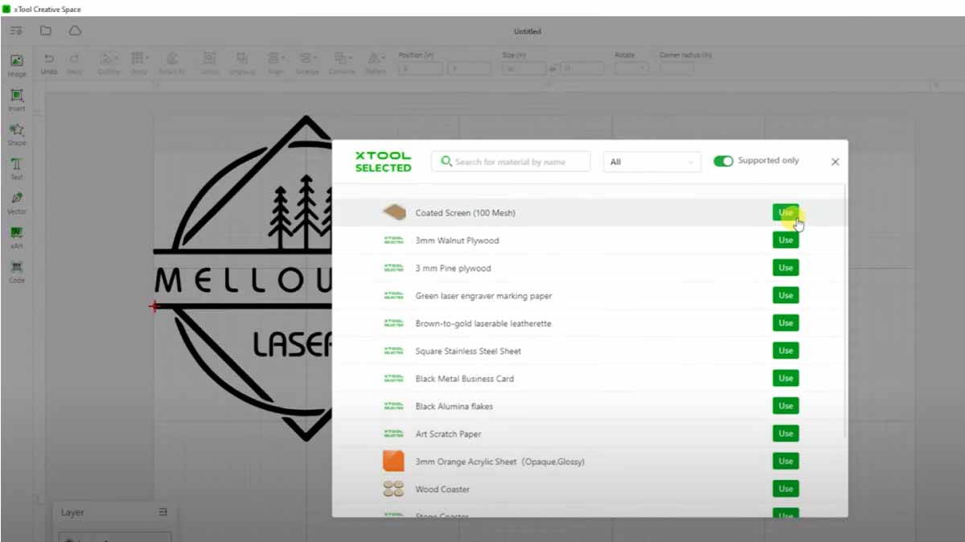
Task: Close the material selection dialog
Action: click(835, 162)
